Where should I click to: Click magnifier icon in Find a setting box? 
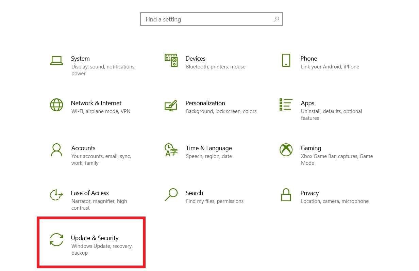[276, 19]
